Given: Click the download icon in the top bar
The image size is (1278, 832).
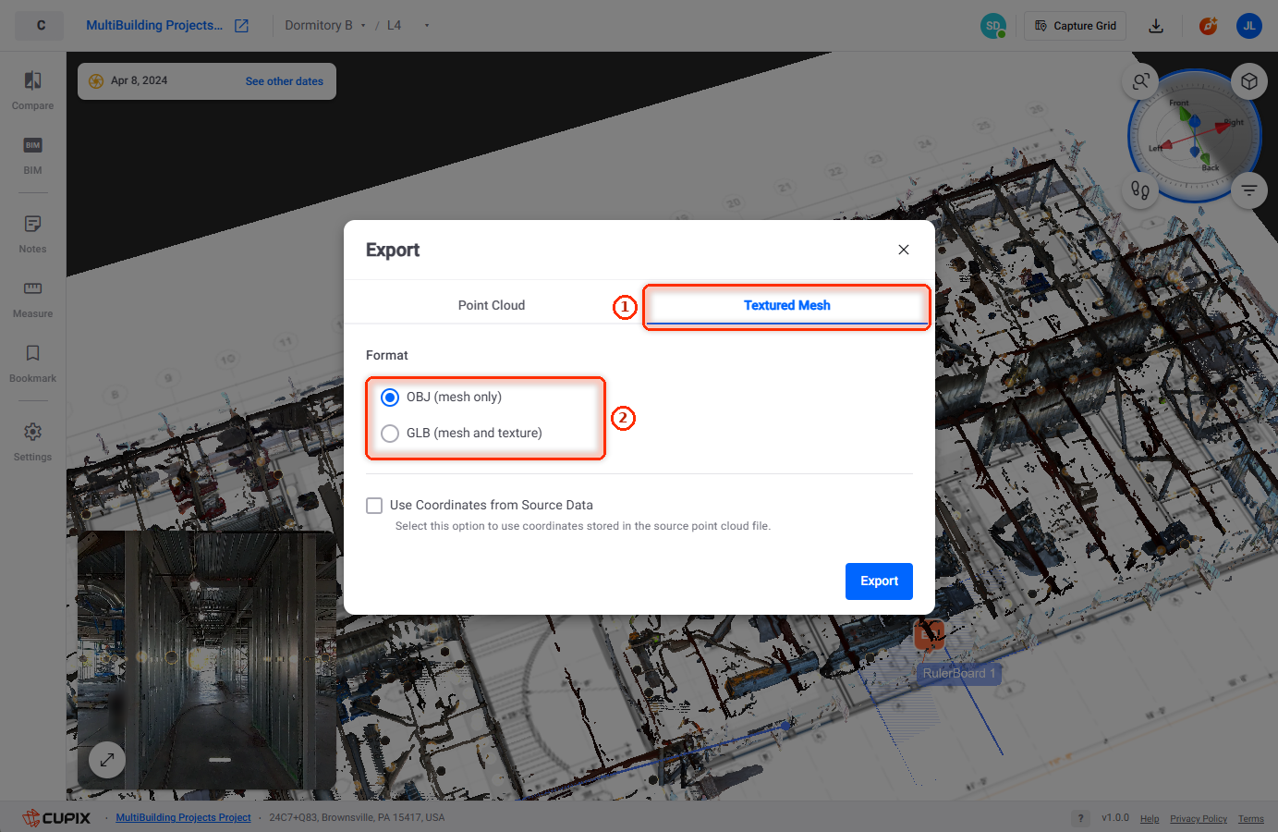Looking at the screenshot, I should pyautogui.click(x=1156, y=26).
